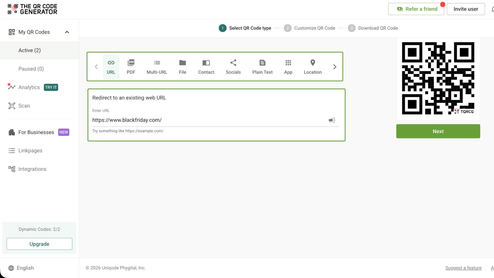Click the Suggest a feature link
Screen dimensions: 494x278
(x=463, y=268)
